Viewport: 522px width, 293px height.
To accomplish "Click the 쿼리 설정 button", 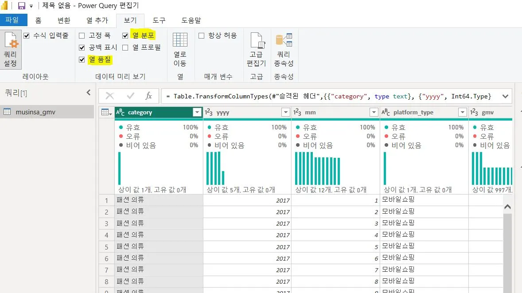I will (x=11, y=50).
